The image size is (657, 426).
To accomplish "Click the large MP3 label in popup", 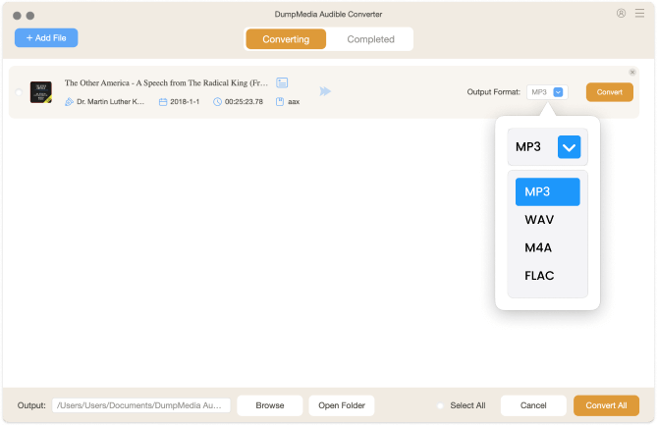I will pos(528,147).
